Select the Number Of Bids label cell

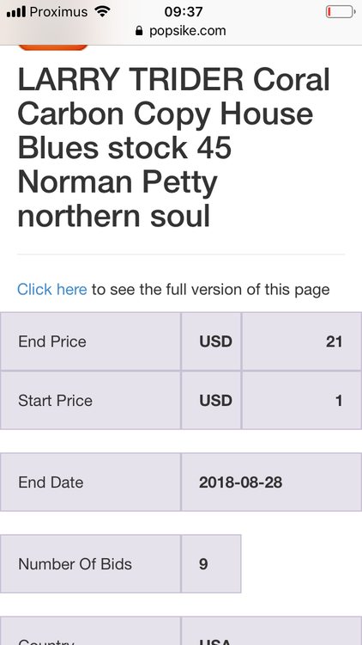[90, 563]
